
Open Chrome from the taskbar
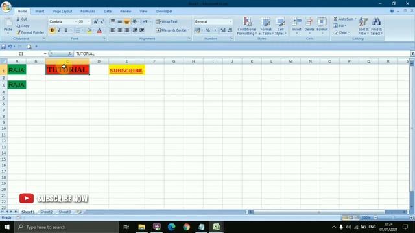click(x=186, y=227)
